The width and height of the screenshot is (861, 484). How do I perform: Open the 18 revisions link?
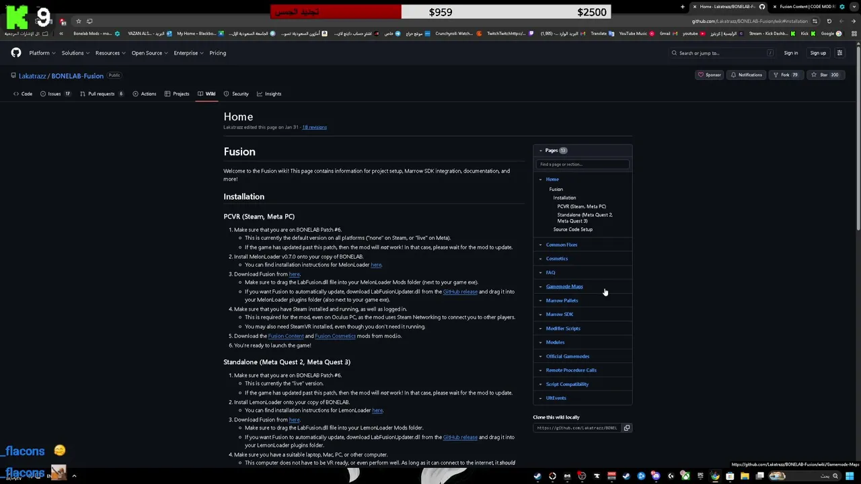tap(314, 127)
